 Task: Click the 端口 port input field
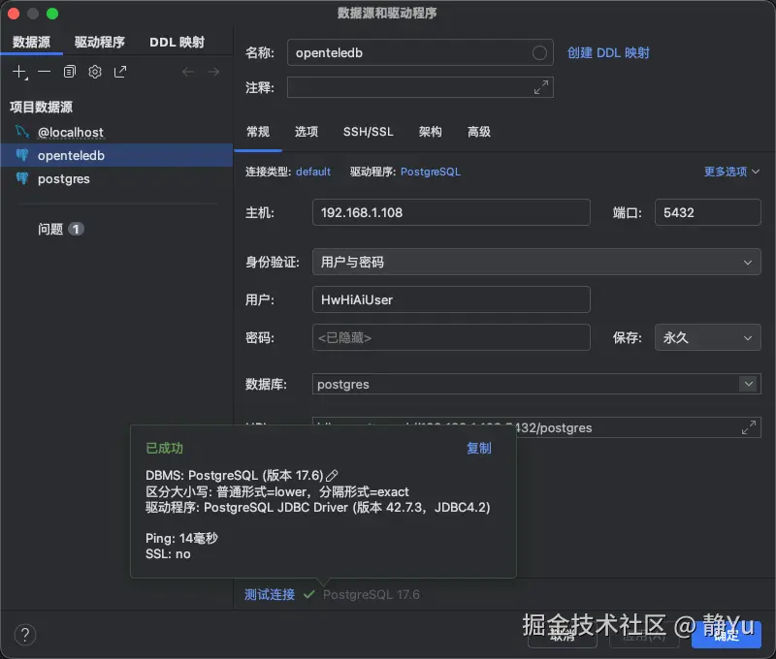pyautogui.click(x=708, y=212)
